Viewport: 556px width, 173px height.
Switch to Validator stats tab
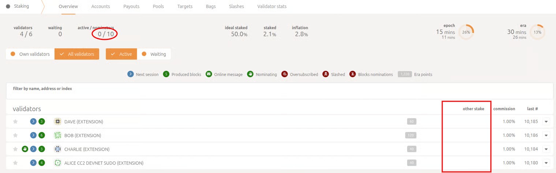pos(272,6)
